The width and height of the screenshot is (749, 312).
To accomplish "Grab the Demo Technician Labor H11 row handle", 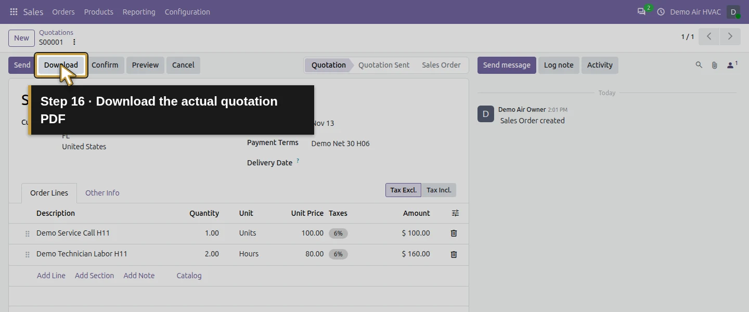I will point(28,255).
